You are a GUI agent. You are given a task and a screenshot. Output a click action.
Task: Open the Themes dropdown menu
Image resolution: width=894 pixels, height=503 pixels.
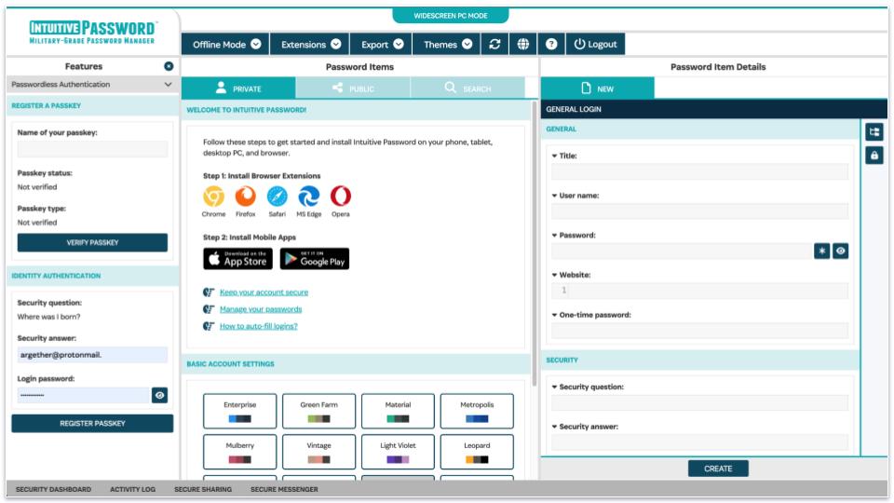447,44
